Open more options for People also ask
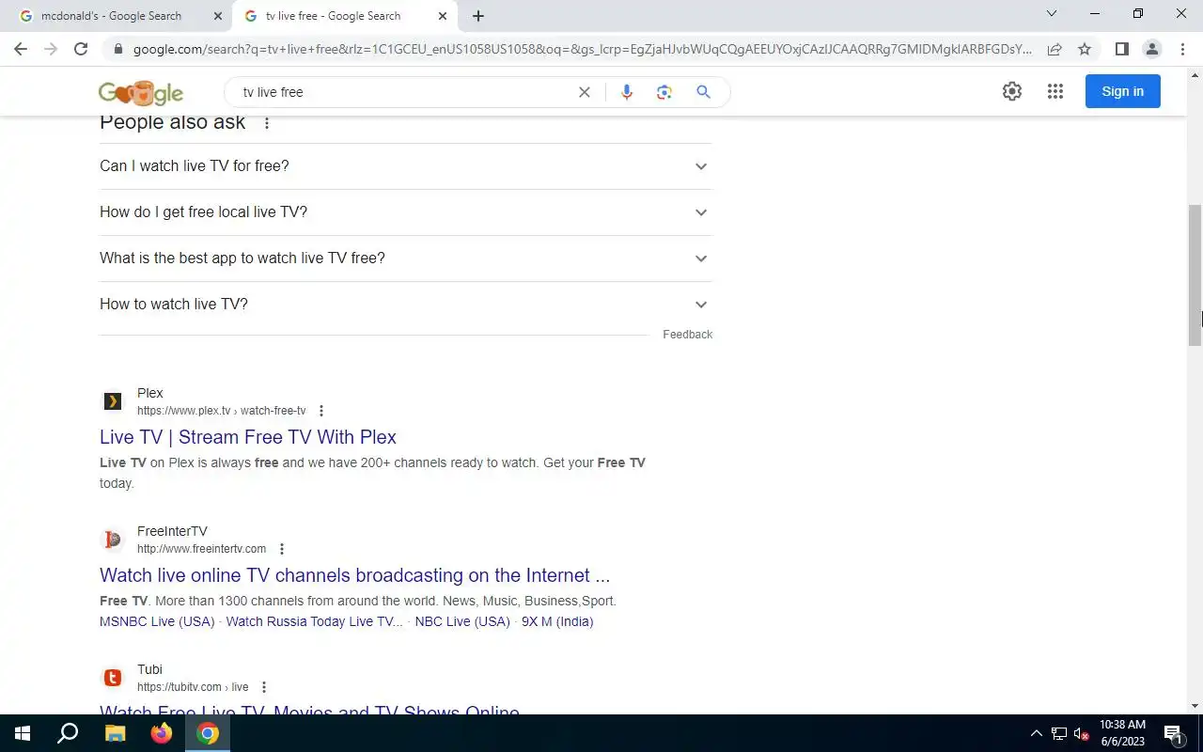Viewport: 1203px width, 752px height. tap(267, 123)
